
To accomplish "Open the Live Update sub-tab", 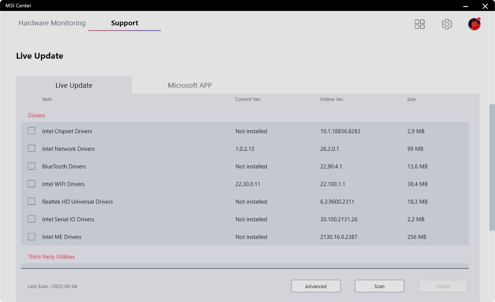I will coord(74,85).
